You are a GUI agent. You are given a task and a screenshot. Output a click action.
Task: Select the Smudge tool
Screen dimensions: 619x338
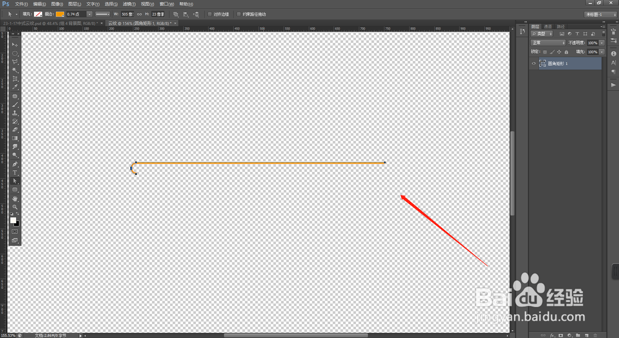15,146
